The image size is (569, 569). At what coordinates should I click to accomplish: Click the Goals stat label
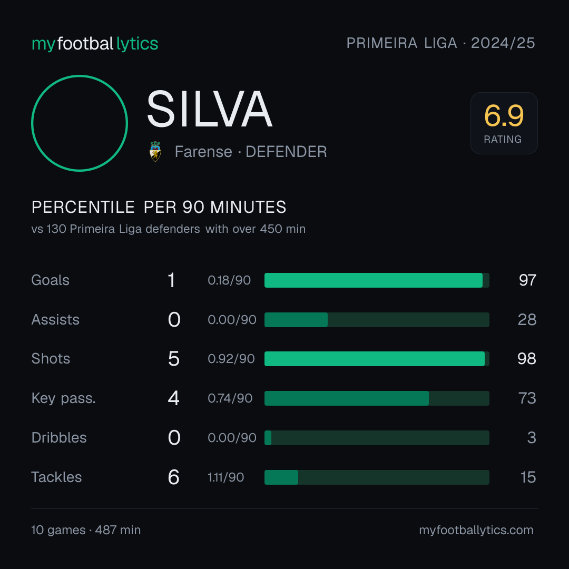50,280
